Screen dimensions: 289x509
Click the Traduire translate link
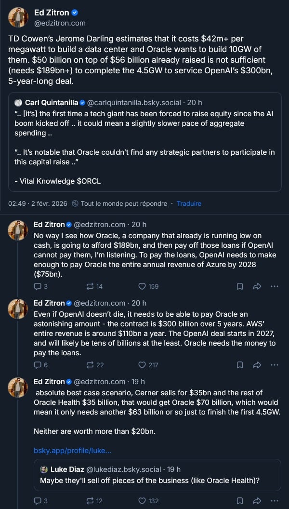[x=189, y=203]
